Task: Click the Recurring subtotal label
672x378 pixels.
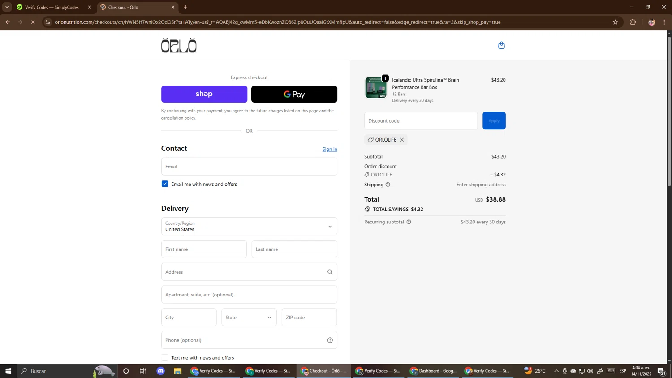Action: tap(384, 222)
